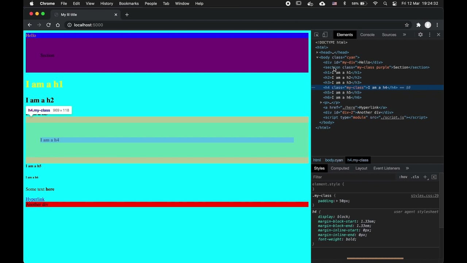
Task: Open the Event Listeners tab
Action: [x=386, y=168]
